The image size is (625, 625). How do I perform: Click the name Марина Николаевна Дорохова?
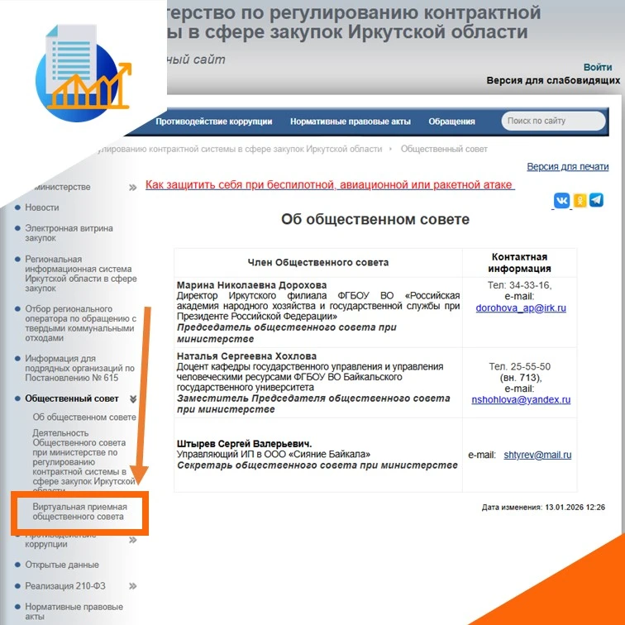pyautogui.click(x=251, y=285)
